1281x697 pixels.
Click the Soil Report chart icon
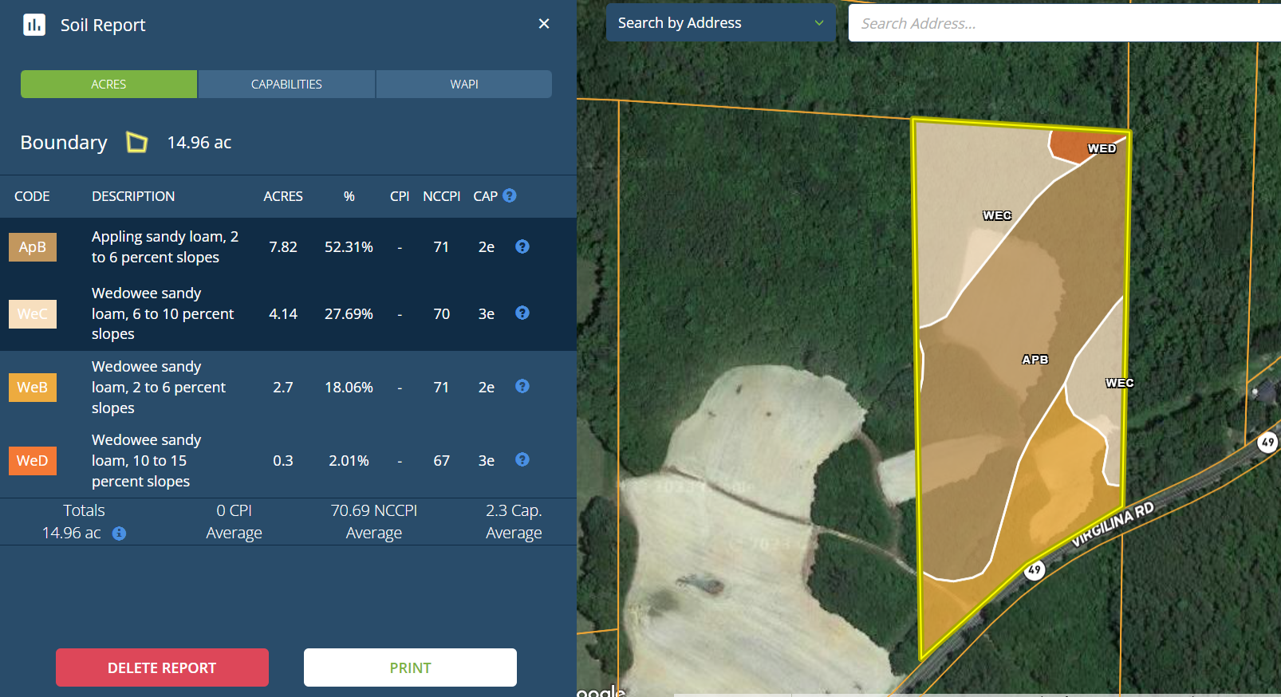[34, 25]
